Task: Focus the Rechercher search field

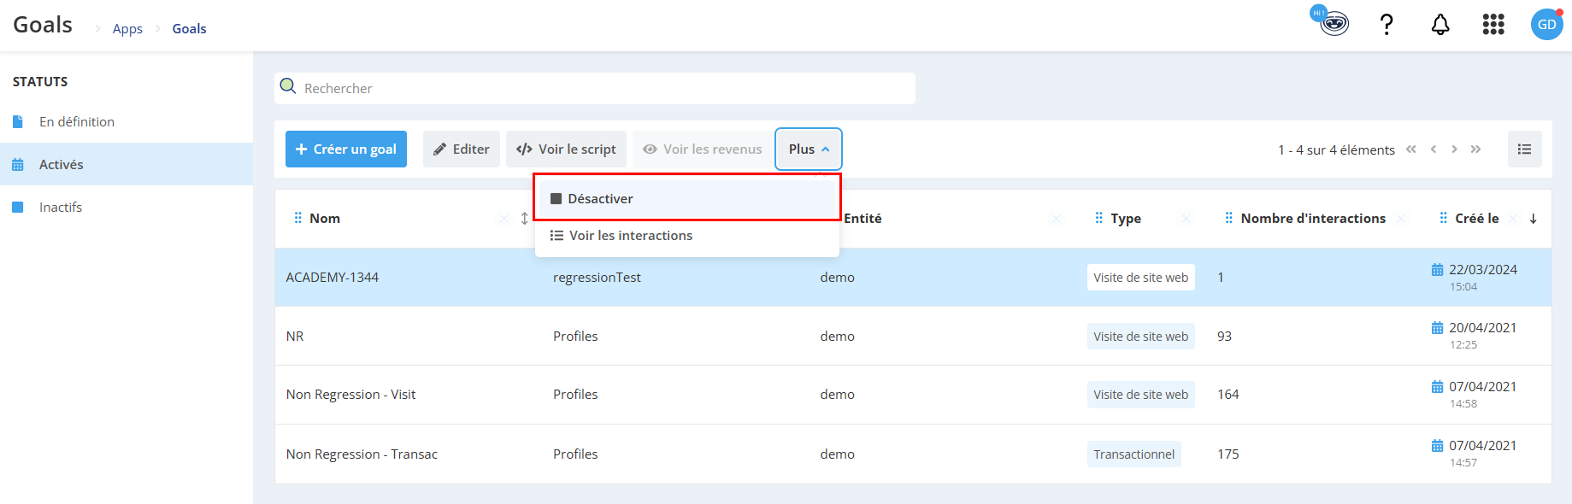Action: click(x=595, y=88)
